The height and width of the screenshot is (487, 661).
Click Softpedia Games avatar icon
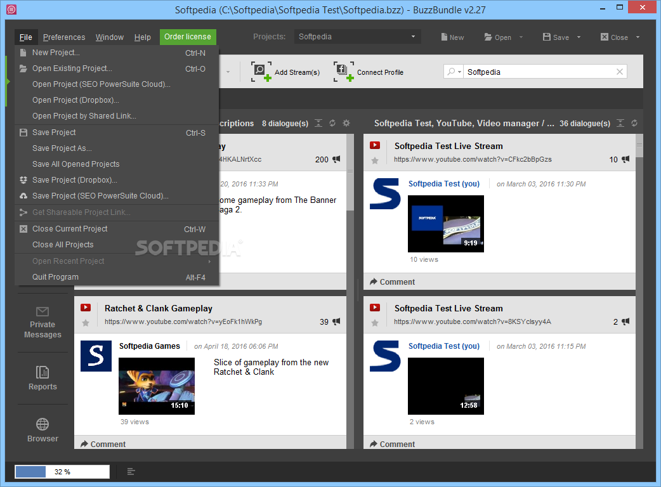[96, 356]
